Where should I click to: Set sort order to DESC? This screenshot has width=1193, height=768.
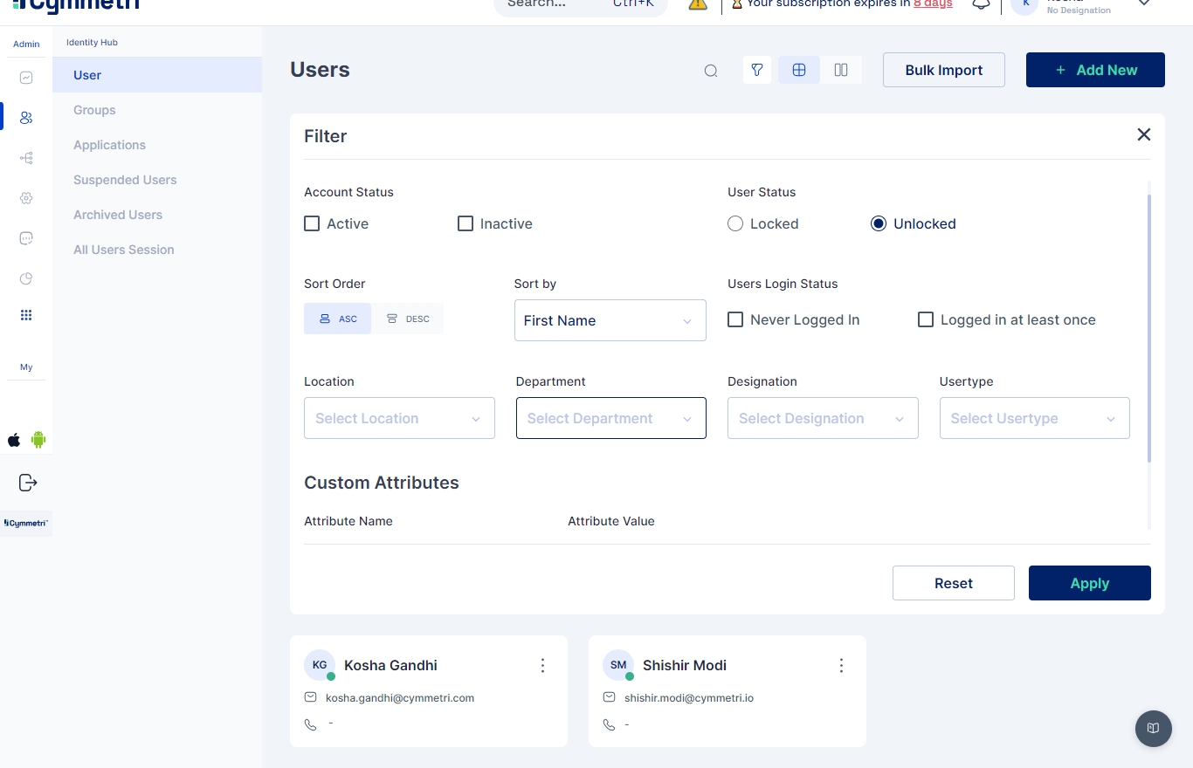coord(408,319)
